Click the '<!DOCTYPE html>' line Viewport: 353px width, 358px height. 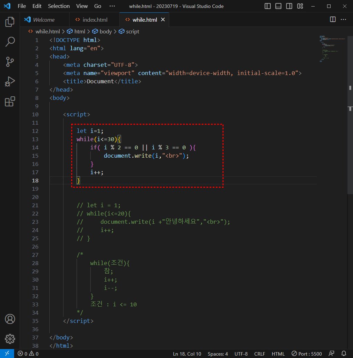tap(75, 40)
